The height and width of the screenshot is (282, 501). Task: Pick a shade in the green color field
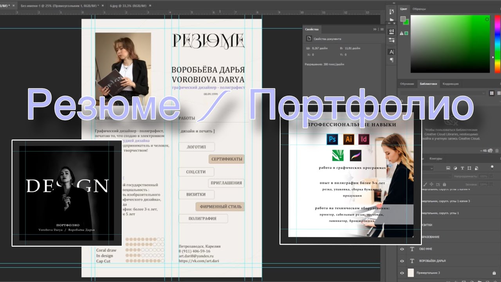pos(450,44)
